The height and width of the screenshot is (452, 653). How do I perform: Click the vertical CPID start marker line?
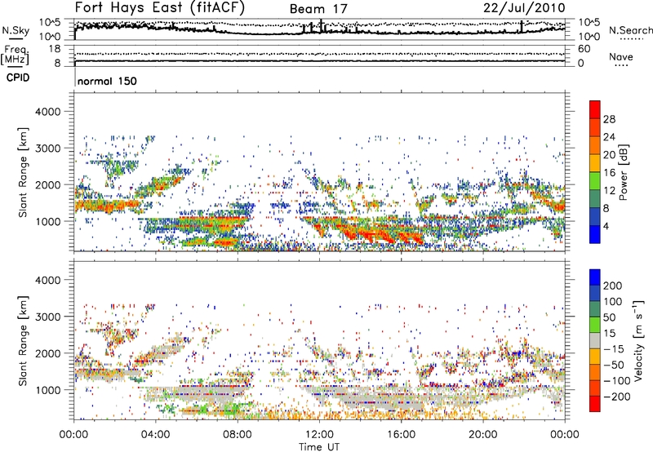pyautogui.click(x=75, y=78)
